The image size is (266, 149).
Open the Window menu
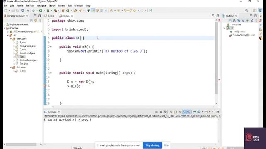(x=79, y=5)
